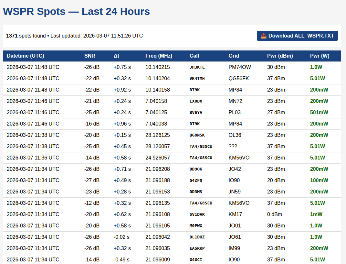Screen dimensions: 346x264
Task: Click the SV1DAR callsign row
Action: pyautogui.click(x=197, y=214)
